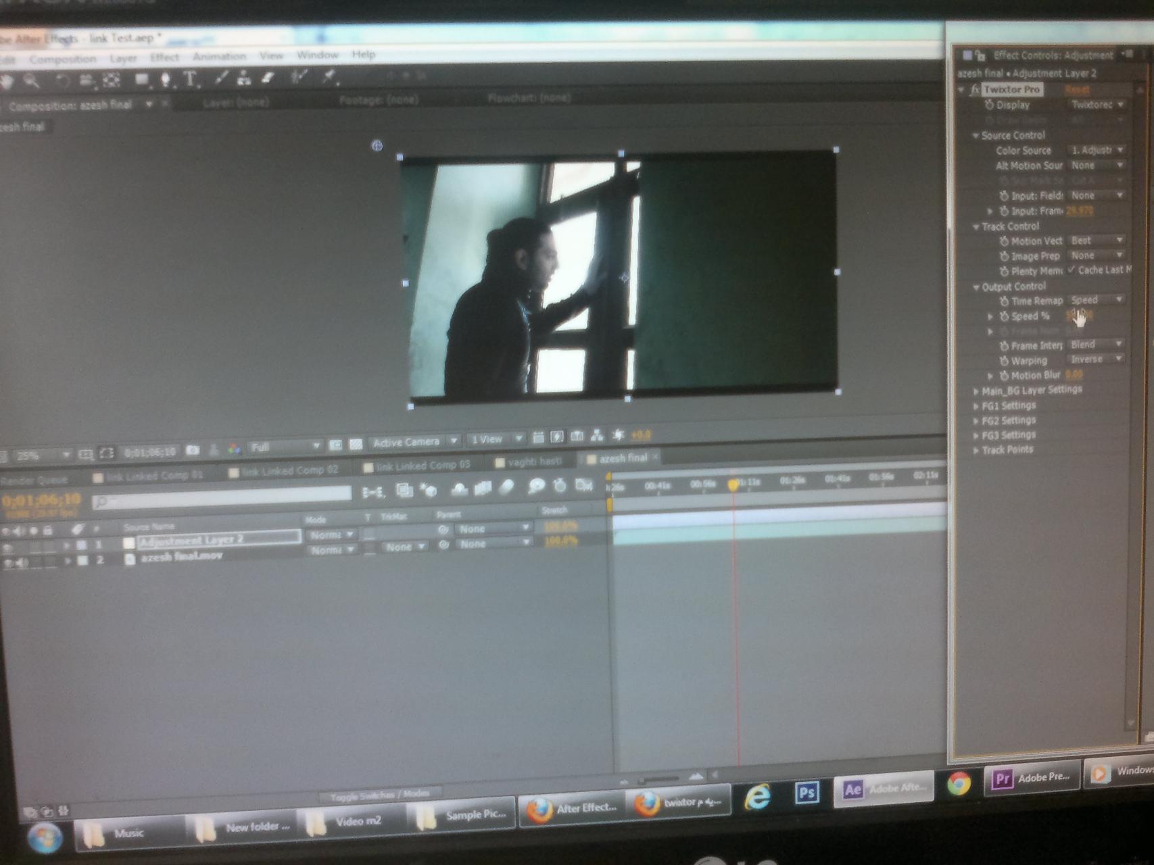Screen dimensions: 1154x865
Task: Click the timeline zoom slider
Action: coord(659,778)
